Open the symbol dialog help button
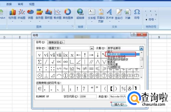The height and width of the screenshot is (112, 171). pos(134,34)
